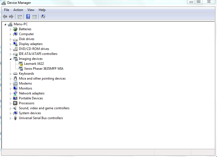The image size is (217, 157).
Task: Maximize the Device Manager window
Action: pos(199,2)
